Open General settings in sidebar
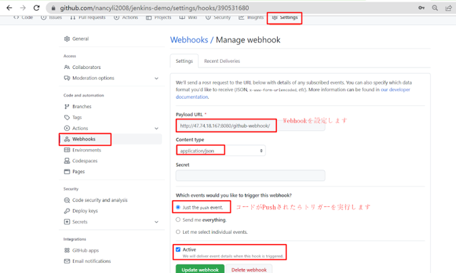 click(80, 39)
